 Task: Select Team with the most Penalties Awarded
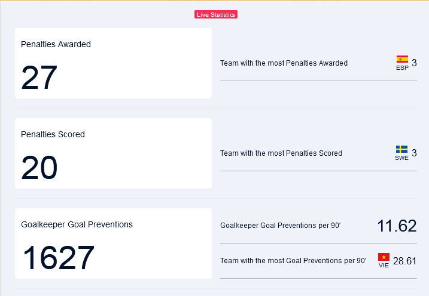click(x=318, y=63)
